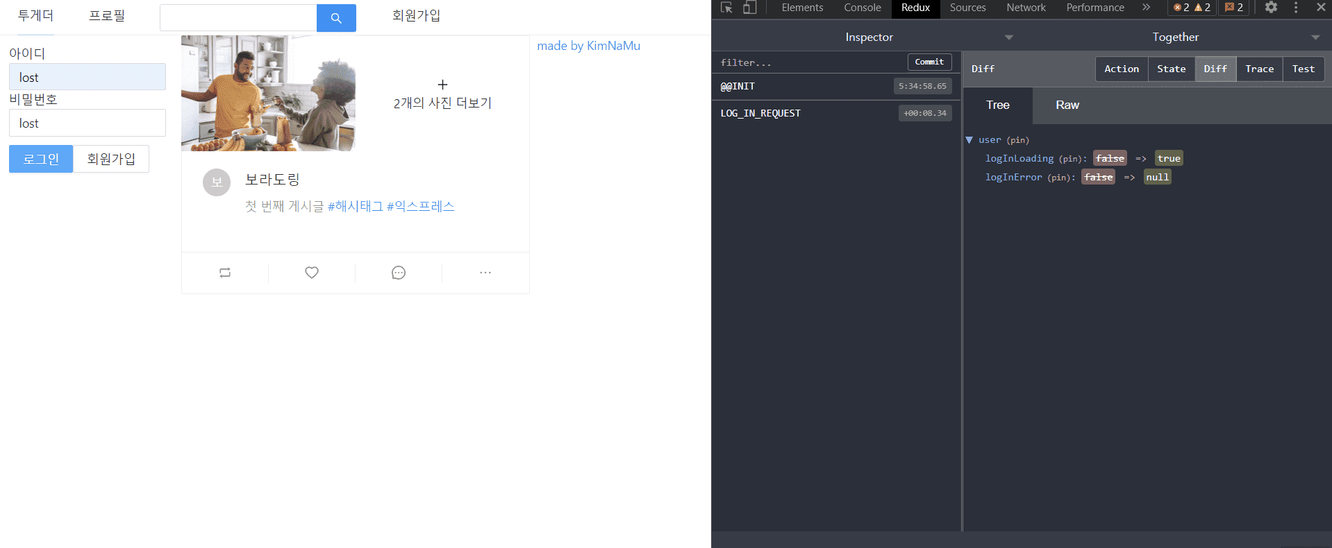Click the Commit button
1332x548 pixels.
tap(929, 62)
